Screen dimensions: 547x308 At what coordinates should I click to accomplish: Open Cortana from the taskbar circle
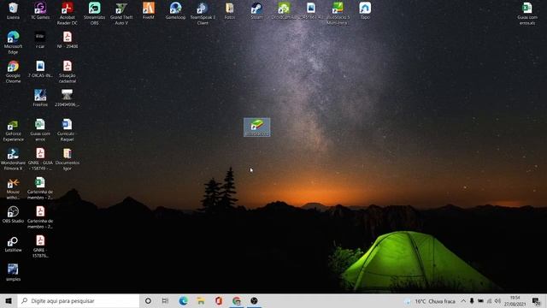pos(148,300)
